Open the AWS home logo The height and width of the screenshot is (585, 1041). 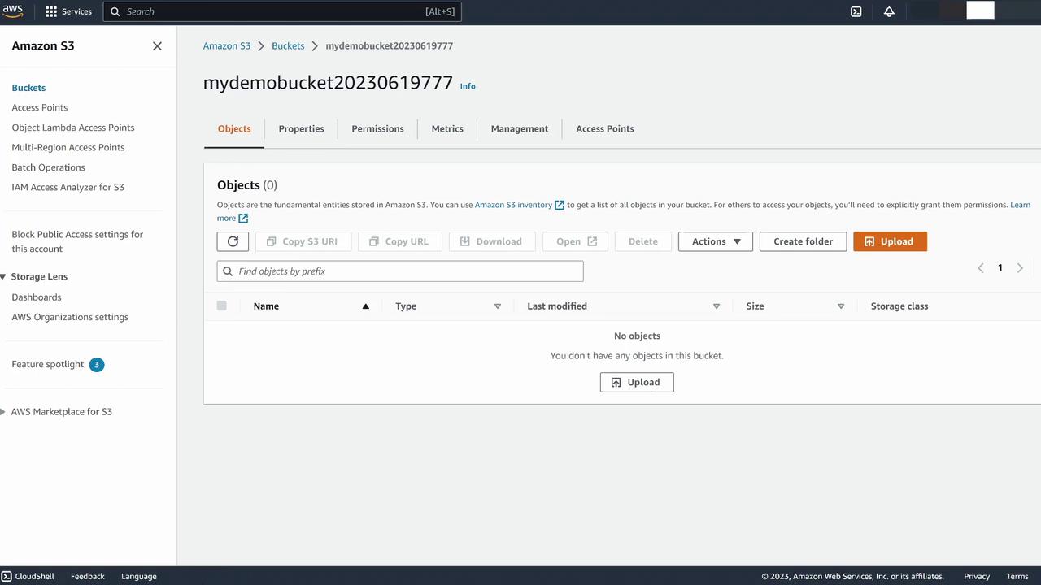pos(13,11)
